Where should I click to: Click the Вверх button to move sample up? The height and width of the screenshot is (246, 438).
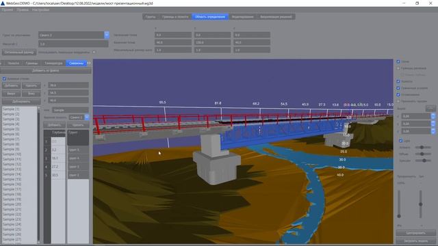click(x=11, y=94)
